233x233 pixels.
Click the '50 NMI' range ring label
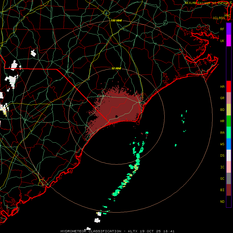[x=116, y=68]
